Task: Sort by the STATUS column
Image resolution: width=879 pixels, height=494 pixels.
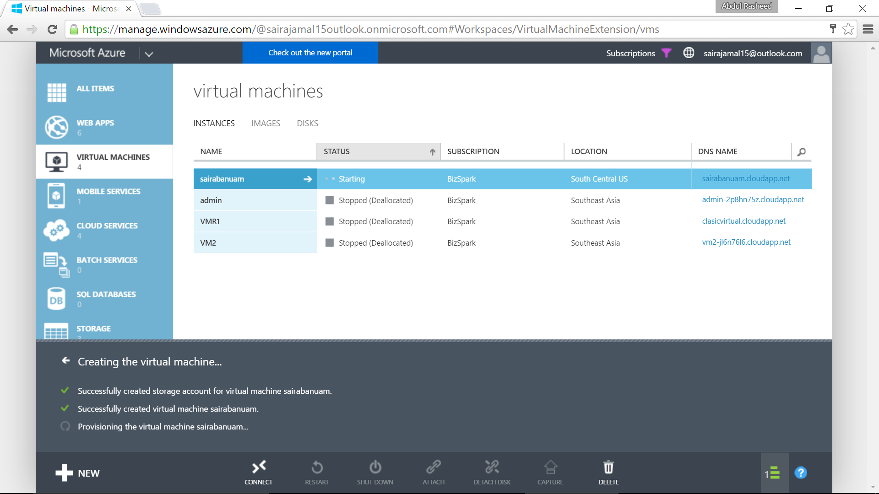Action: tap(379, 151)
